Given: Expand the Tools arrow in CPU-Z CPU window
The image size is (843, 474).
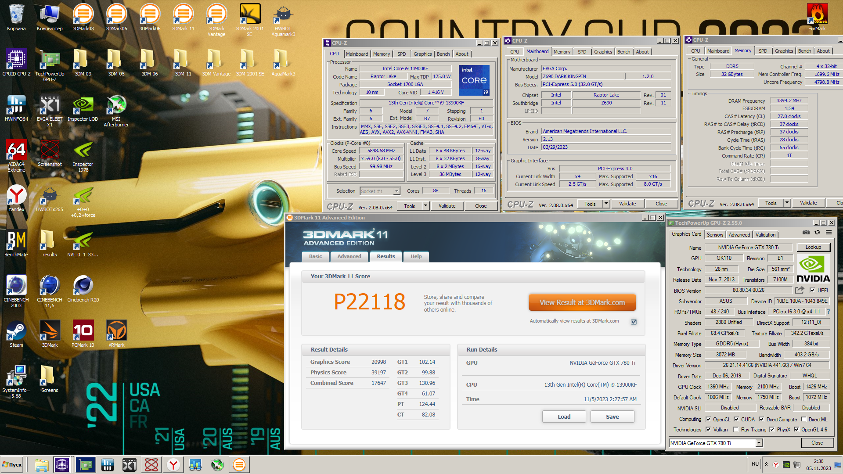Looking at the screenshot, I should pyautogui.click(x=425, y=206).
